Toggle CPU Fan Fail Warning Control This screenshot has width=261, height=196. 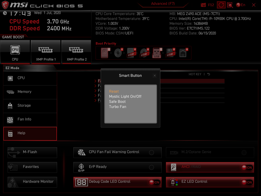click(x=151, y=153)
